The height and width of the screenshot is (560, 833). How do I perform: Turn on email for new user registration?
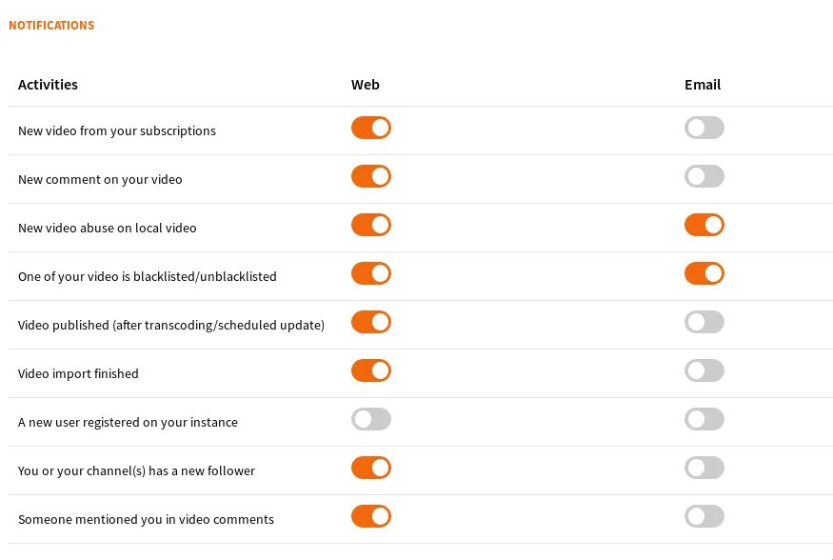pos(704,419)
